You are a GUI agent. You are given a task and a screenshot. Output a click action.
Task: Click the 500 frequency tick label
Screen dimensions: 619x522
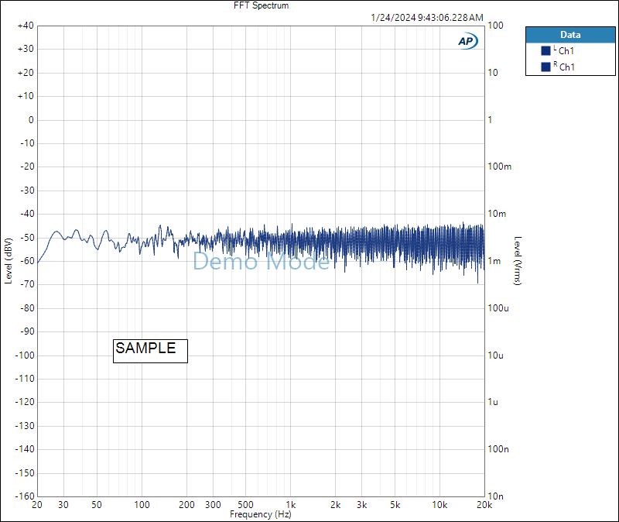[245, 505]
